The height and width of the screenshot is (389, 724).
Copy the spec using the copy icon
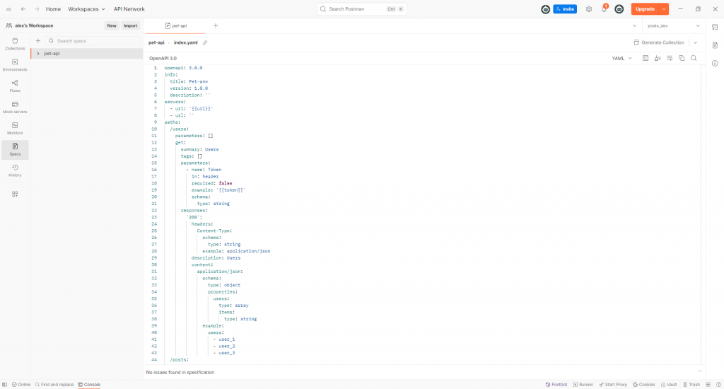pyautogui.click(x=682, y=58)
